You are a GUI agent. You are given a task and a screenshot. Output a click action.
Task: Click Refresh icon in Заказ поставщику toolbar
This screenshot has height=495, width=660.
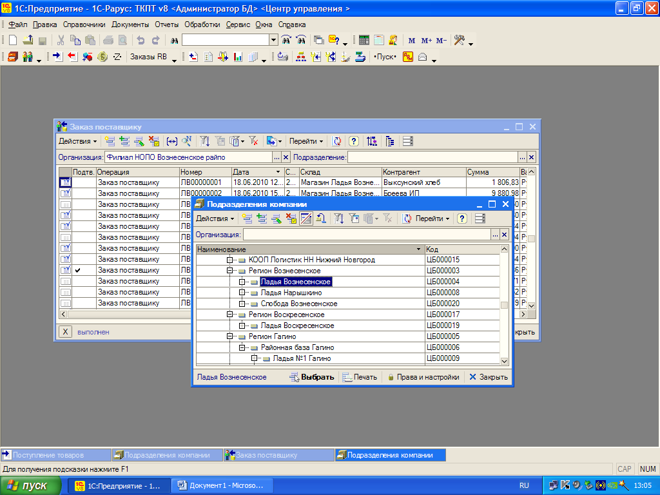click(336, 141)
